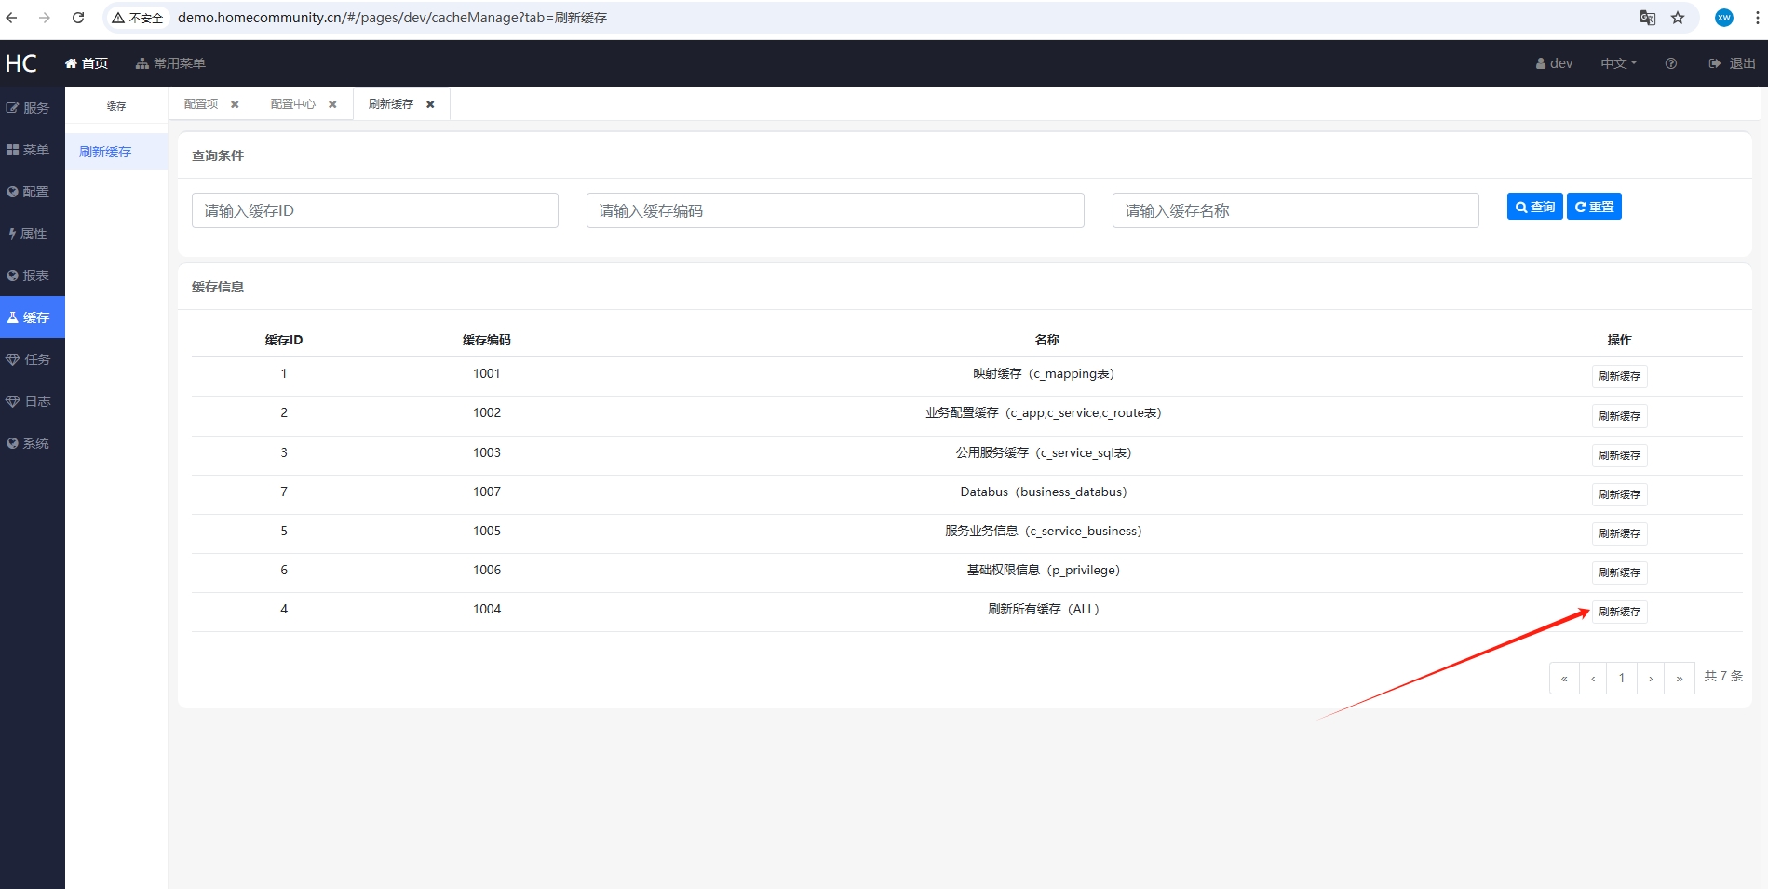Click the browser translate page icon
Image resolution: width=1768 pixels, height=889 pixels.
1647,18
